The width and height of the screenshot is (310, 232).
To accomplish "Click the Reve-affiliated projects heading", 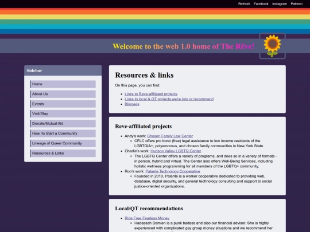I will (x=144, y=126).
